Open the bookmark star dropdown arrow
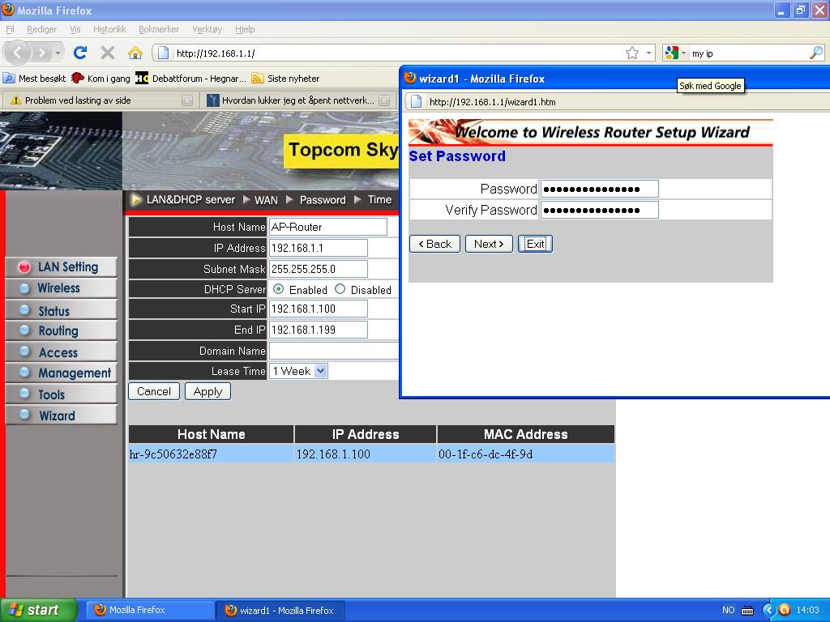This screenshot has width=830, height=622. point(648,53)
